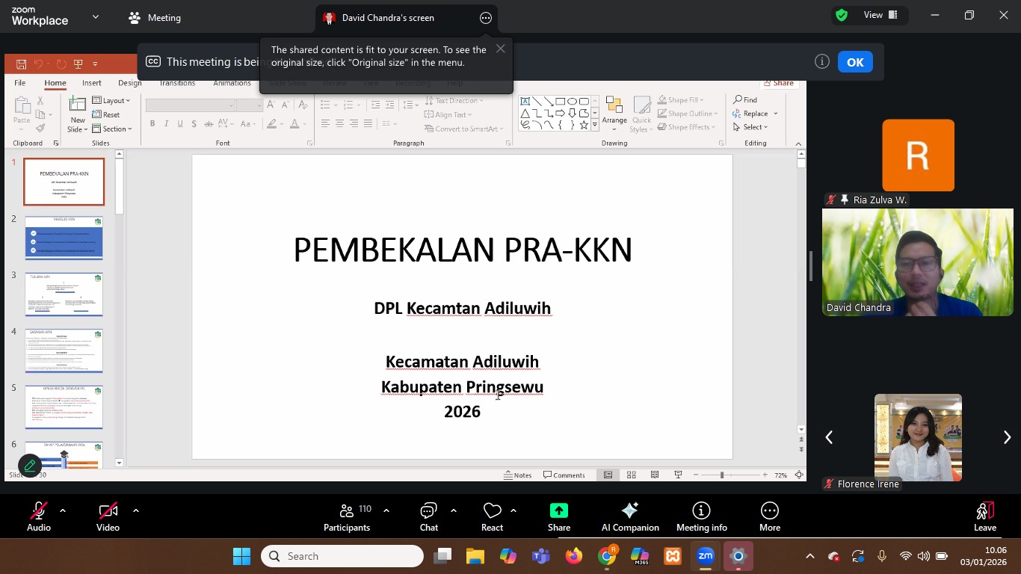Select the oval shape in the shapes gallery
The width and height of the screenshot is (1021, 574).
pos(573,102)
